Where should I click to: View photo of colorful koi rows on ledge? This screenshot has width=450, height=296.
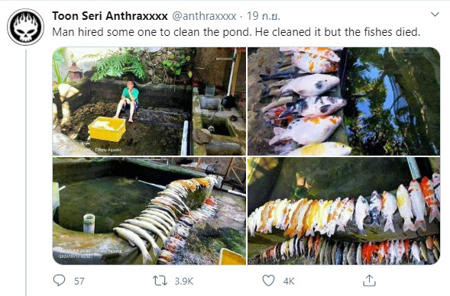344,211
